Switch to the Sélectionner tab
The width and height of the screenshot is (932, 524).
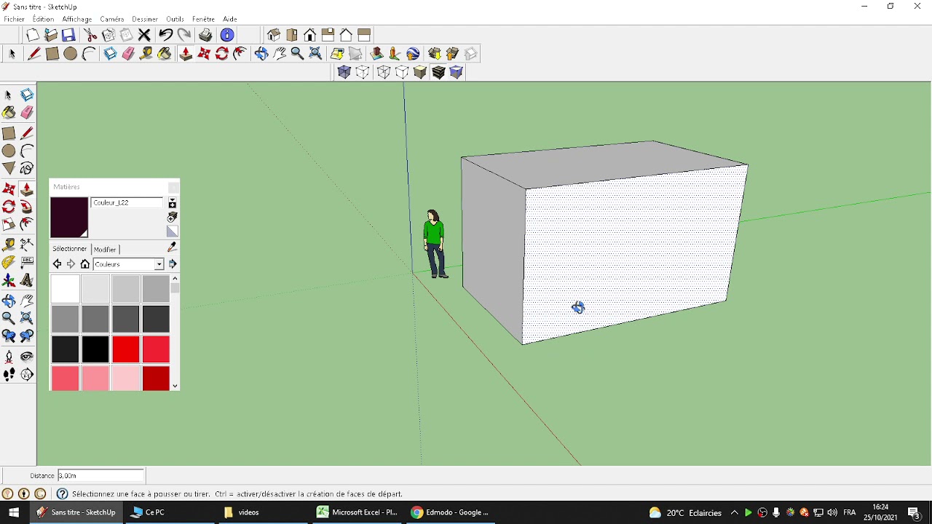point(70,249)
